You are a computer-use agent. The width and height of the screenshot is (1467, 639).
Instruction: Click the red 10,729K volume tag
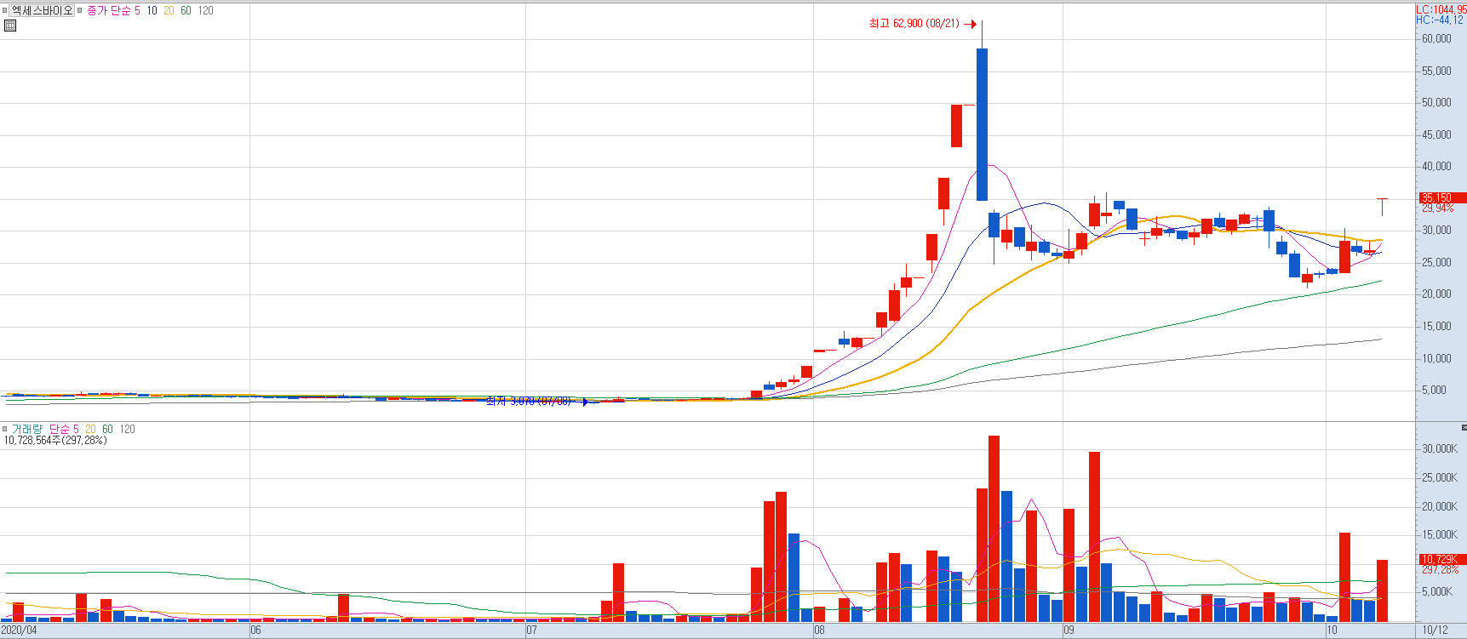point(1441,559)
